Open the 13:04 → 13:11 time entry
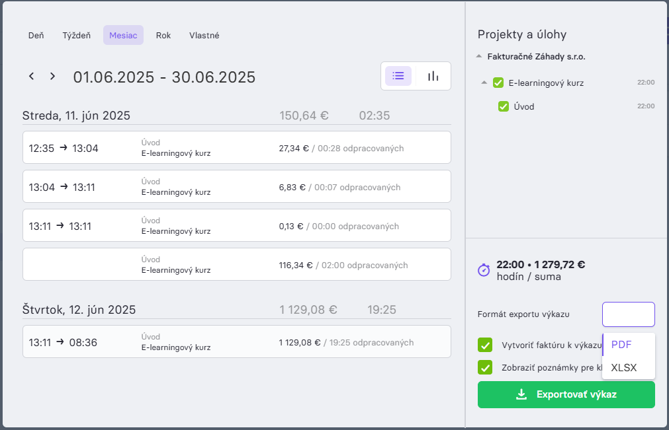 coord(237,186)
